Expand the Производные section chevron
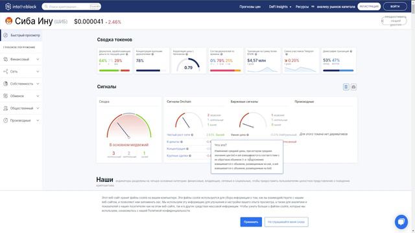The height and width of the screenshot is (233, 415). point(38,120)
